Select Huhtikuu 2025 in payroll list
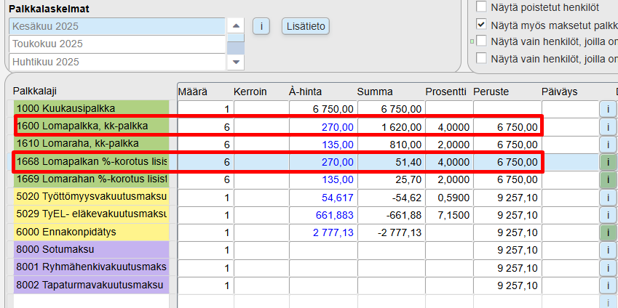618x308 pixels. tap(116, 62)
